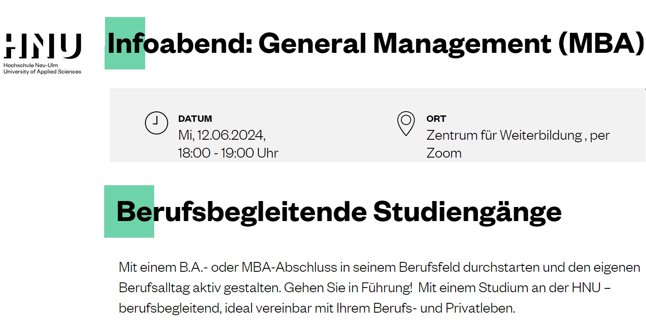
Task: Click the line starting berufsbegleitend, ideal vereinbar
Action: pyautogui.click(x=317, y=308)
